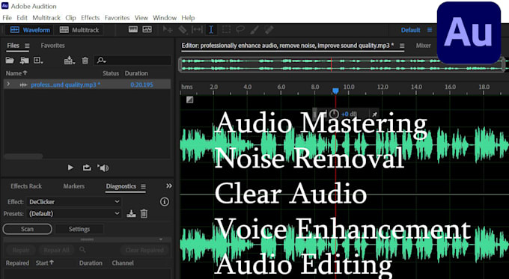Open the Diagnostics panel menu

click(143, 186)
